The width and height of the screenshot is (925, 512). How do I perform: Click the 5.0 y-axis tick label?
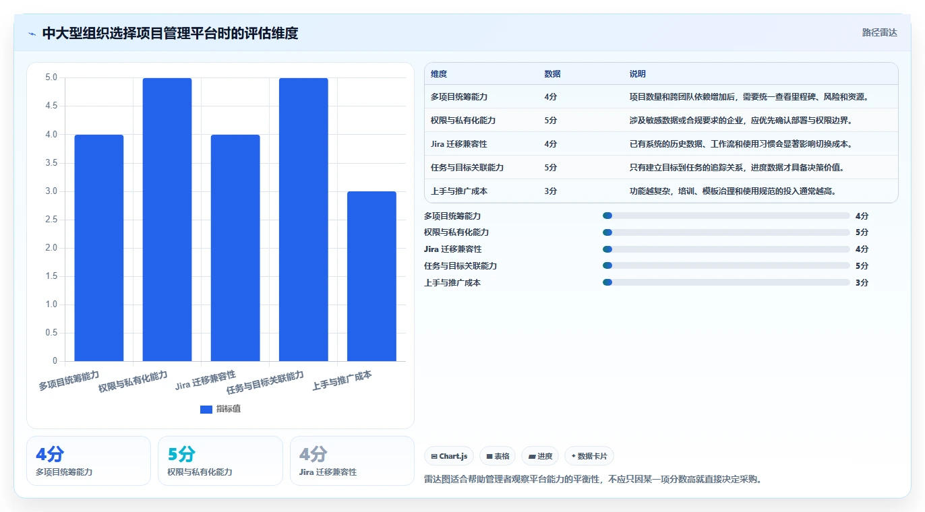point(52,77)
